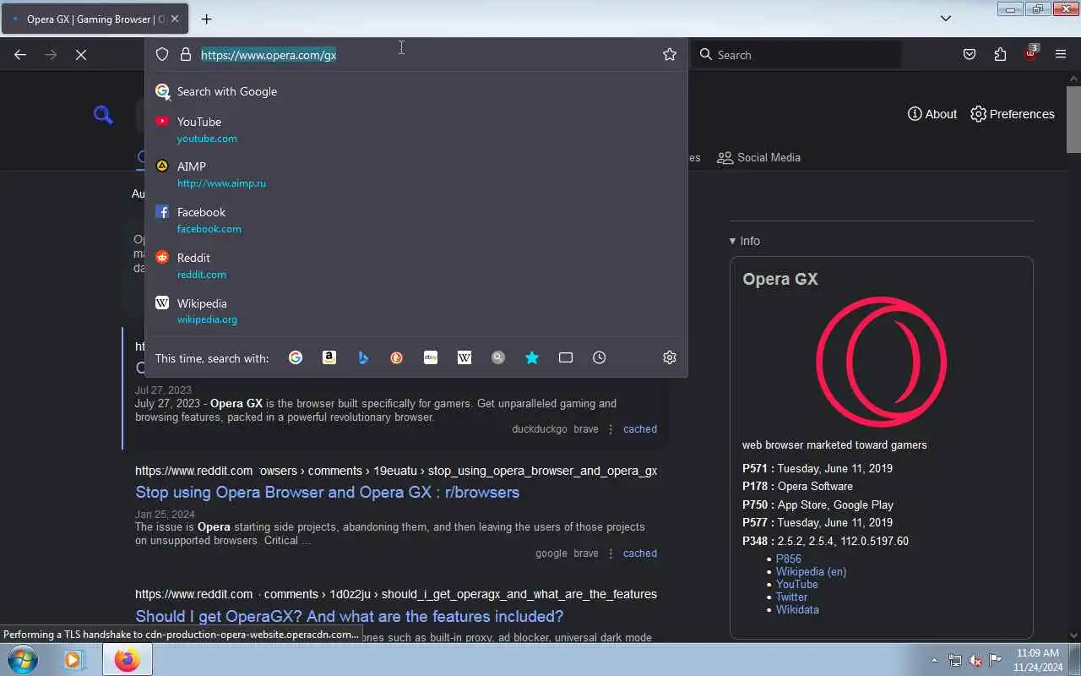Image resolution: width=1081 pixels, height=676 pixels.
Task: Select the Facebook suggestion
Action: (x=416, y=220)
